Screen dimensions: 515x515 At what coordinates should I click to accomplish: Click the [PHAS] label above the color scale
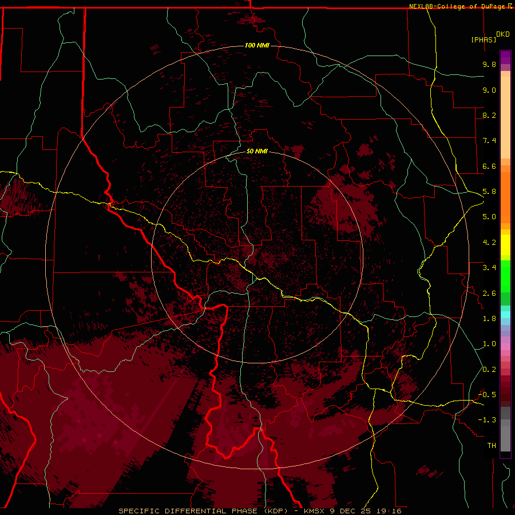pos(484,39)
